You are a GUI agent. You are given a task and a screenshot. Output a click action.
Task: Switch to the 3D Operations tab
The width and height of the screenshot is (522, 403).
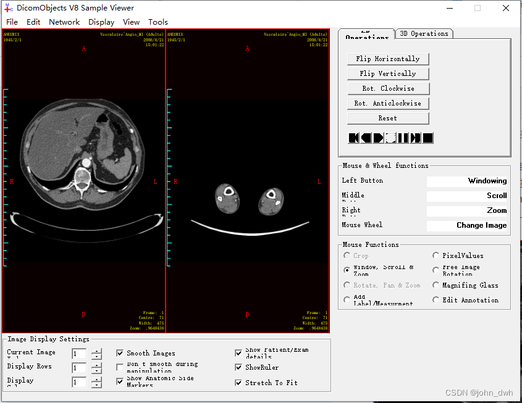coord(424,33)
